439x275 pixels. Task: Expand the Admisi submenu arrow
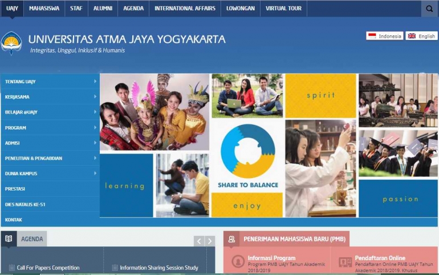[95, 143]
